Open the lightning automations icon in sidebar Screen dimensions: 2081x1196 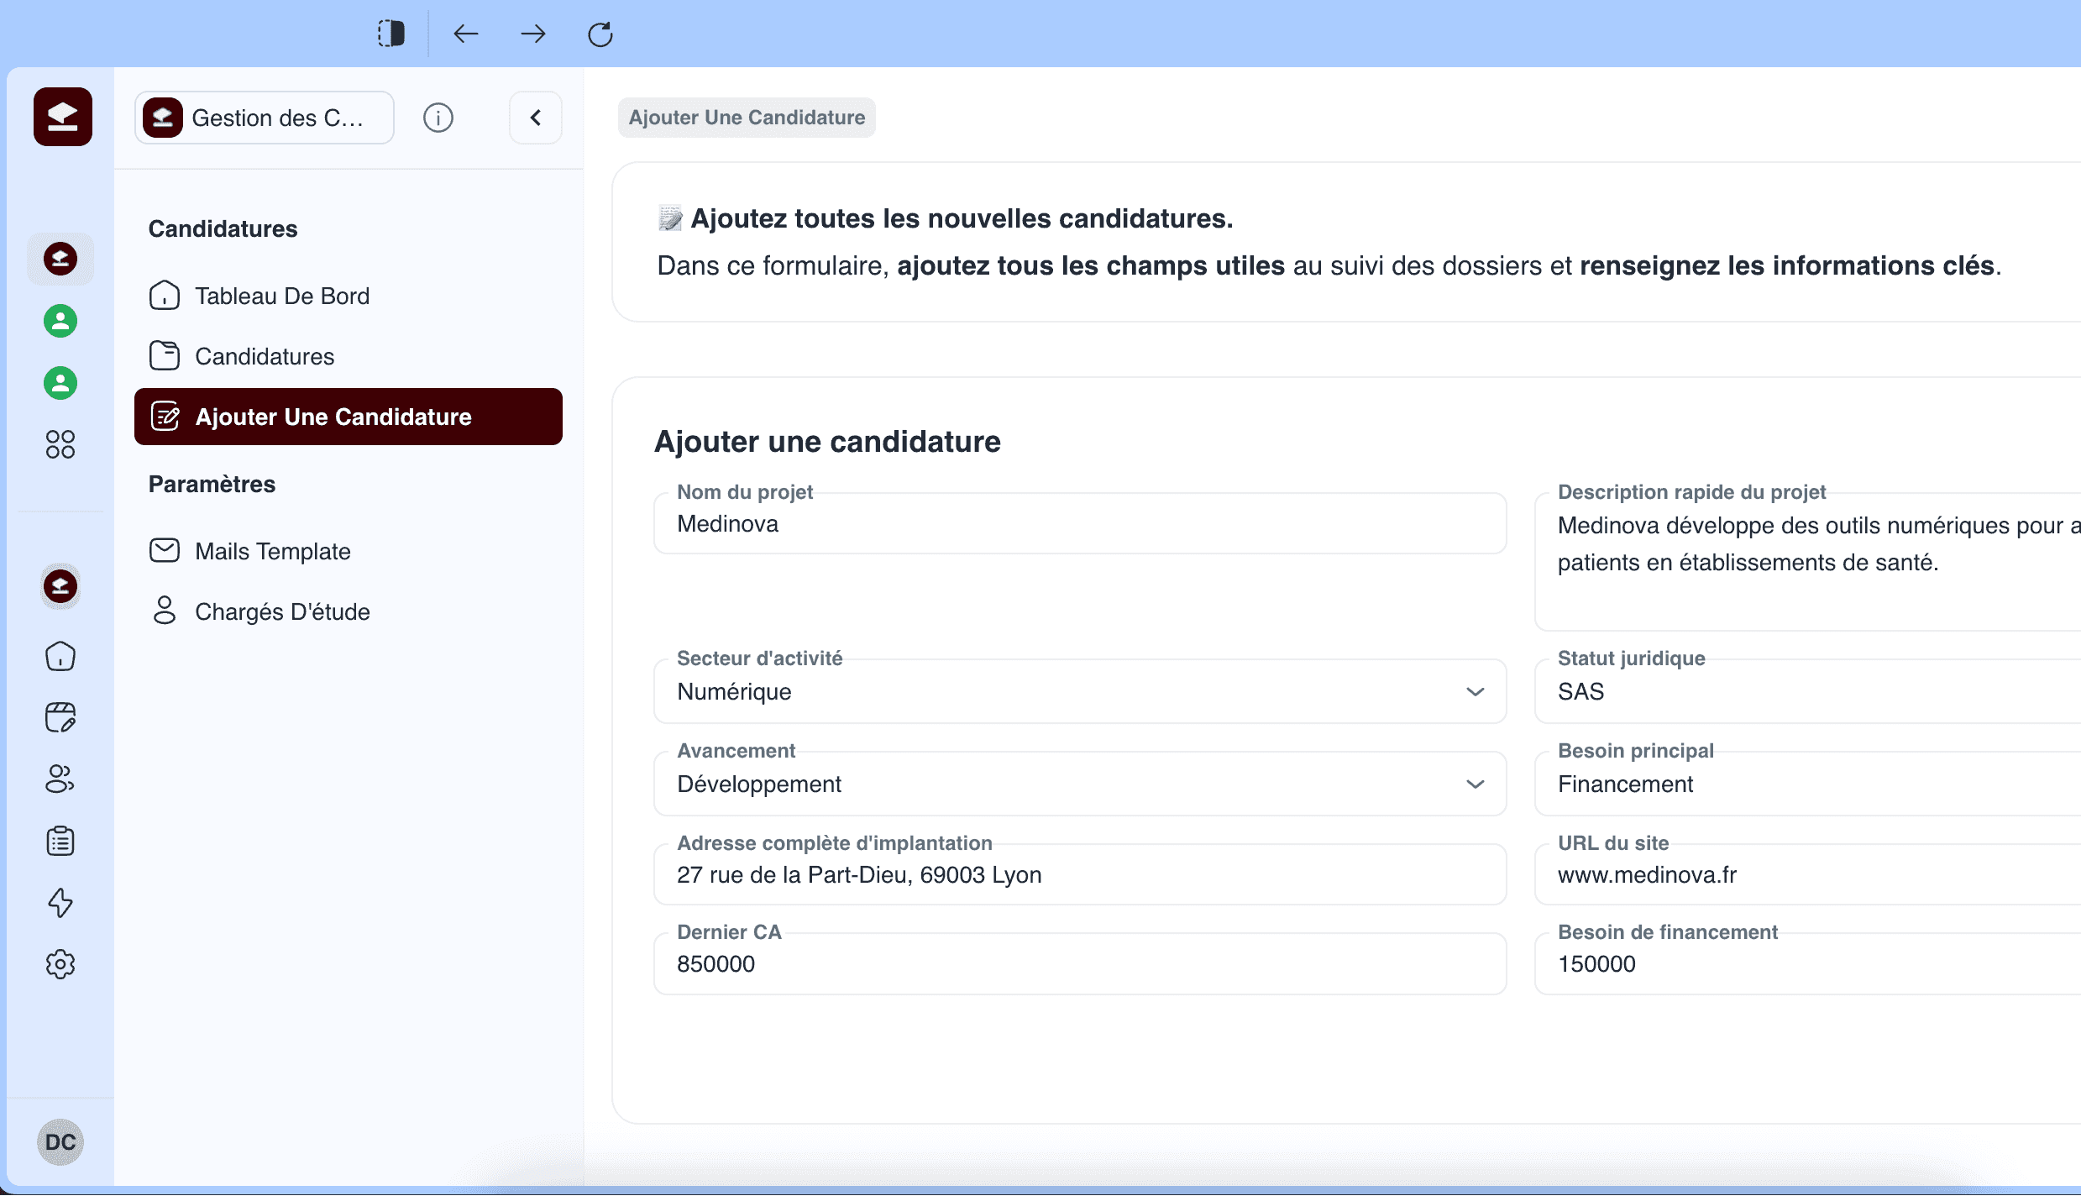pos(60,903)
